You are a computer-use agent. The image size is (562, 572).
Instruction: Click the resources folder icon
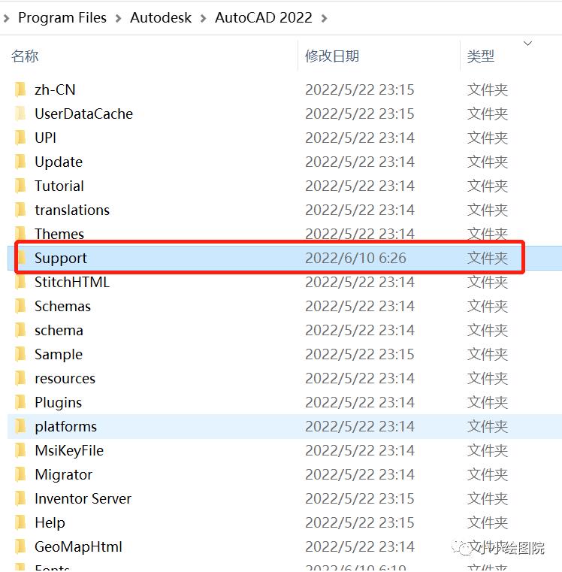point(20,378)
